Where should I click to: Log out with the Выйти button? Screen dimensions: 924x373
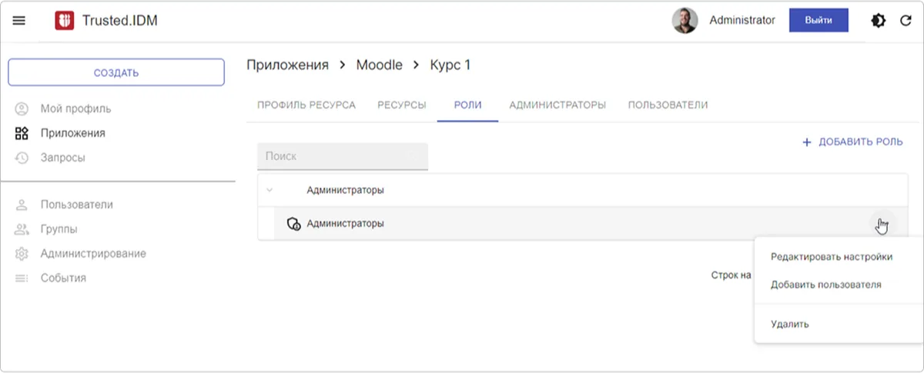point(819,21)
